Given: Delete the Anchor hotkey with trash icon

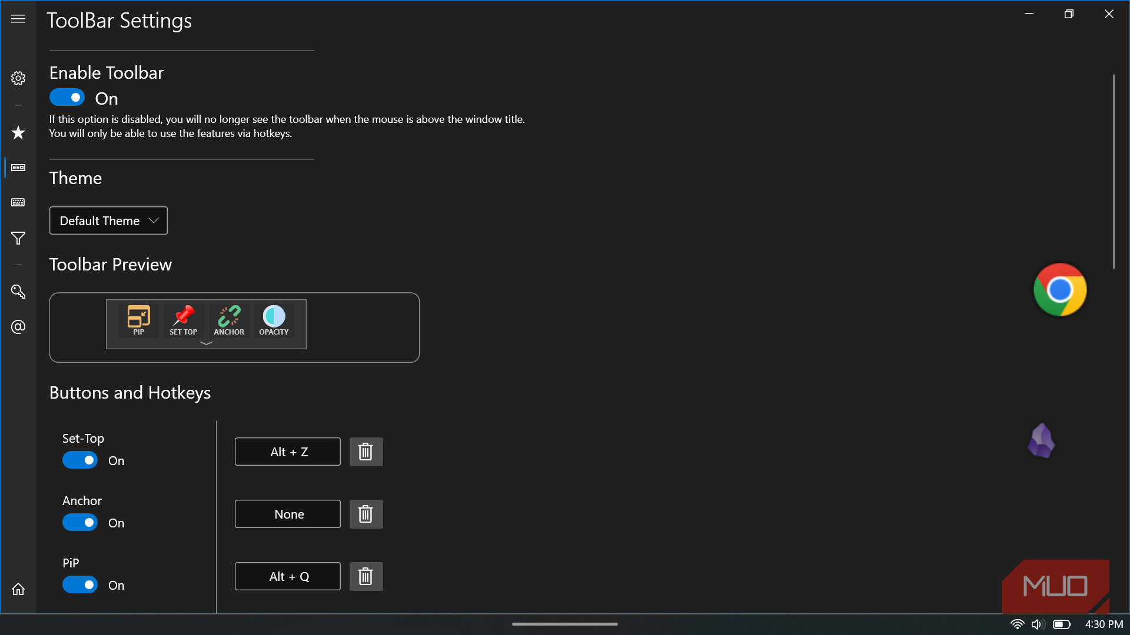Looking at the screenshot, I should click(366, 514).
